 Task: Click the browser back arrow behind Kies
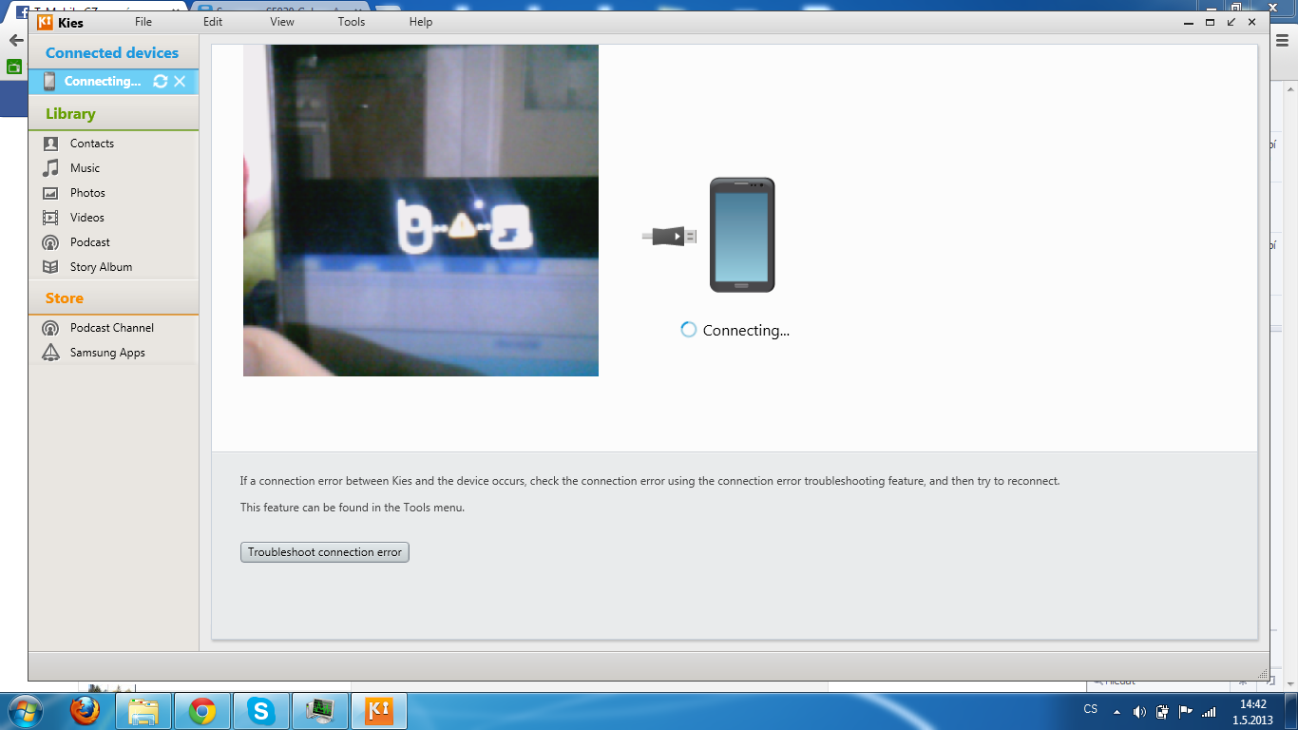(15, 41)
